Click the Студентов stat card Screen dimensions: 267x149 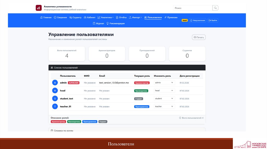(x=187, y=54)
